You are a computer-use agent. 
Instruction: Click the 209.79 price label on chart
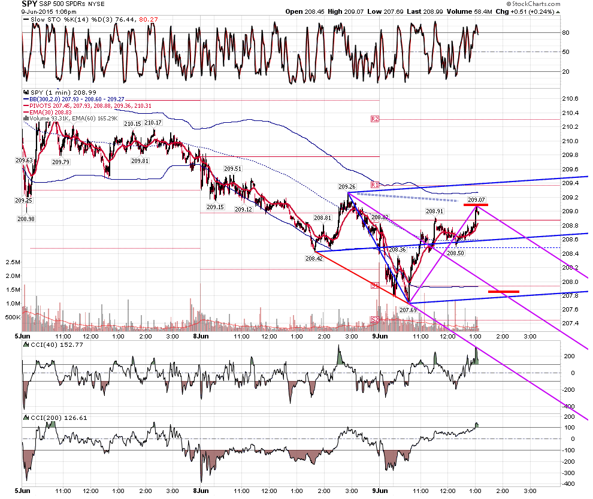60,162
